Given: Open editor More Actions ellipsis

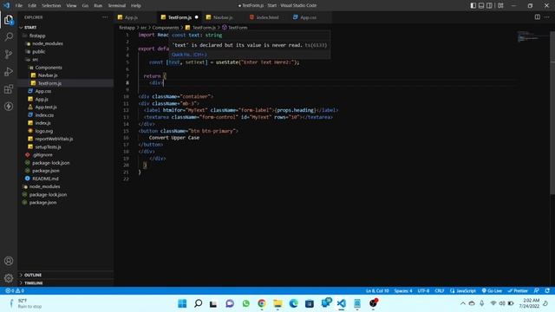Looking at the screenshot, I should click(547, 17).
